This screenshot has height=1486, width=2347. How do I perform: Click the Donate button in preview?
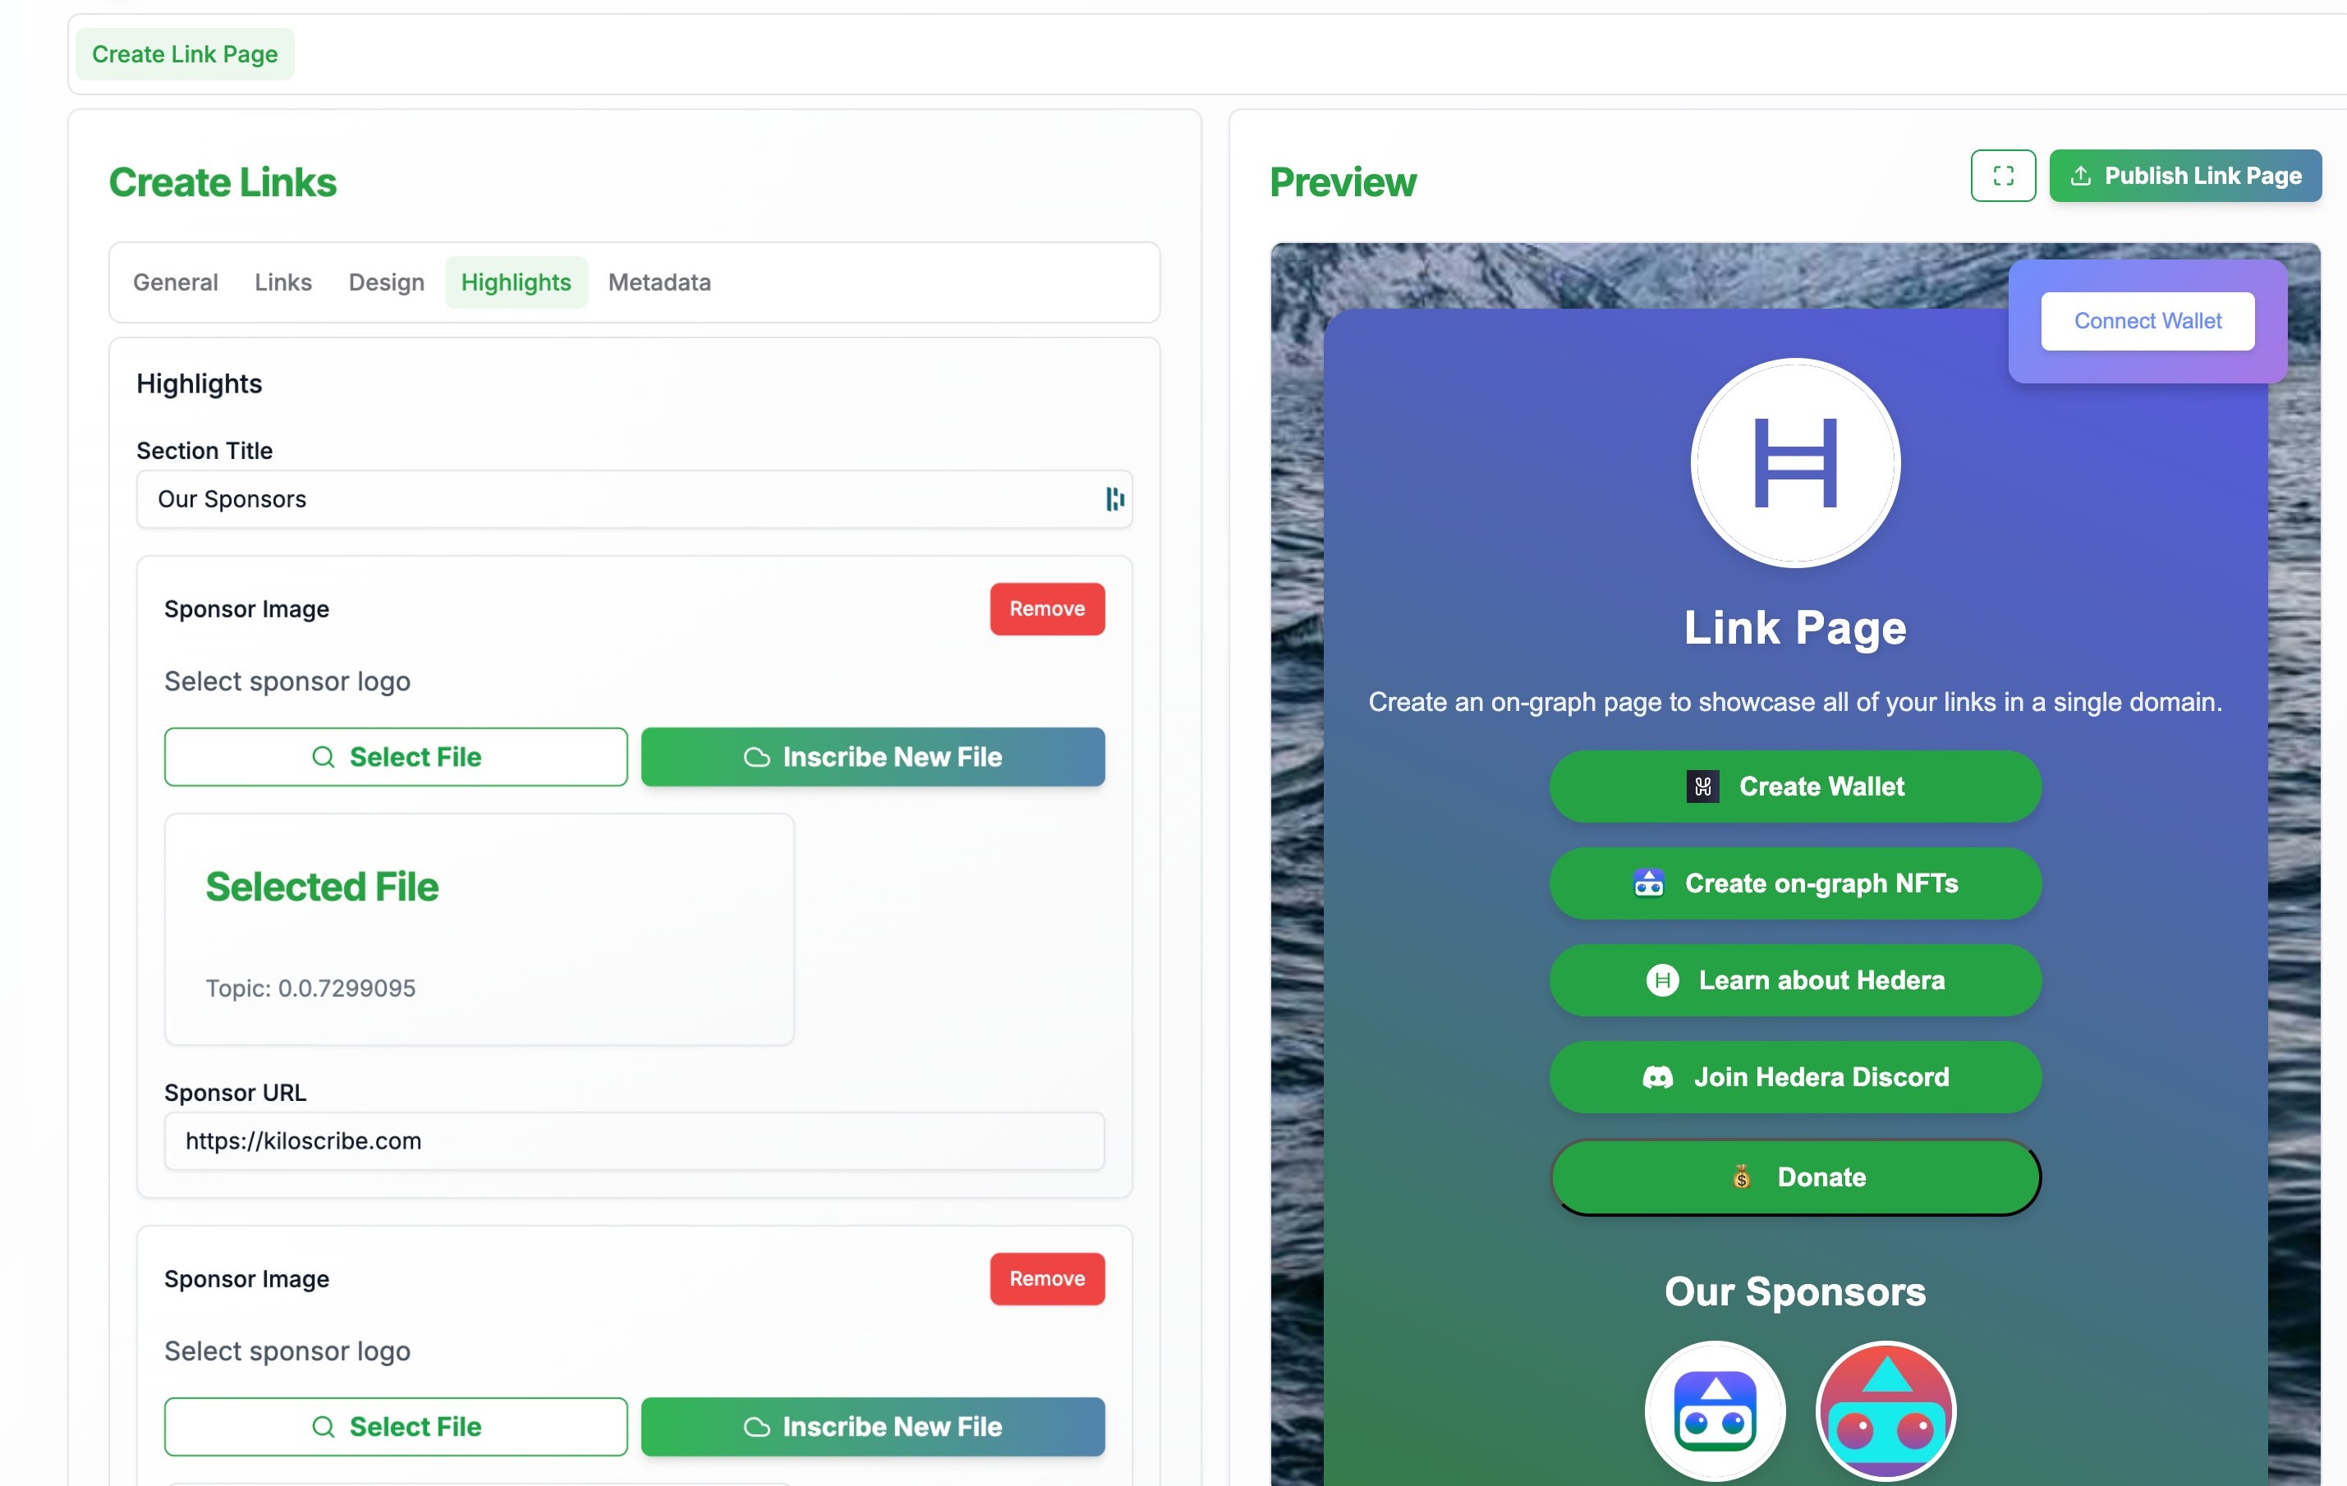click(1794, 1177)
